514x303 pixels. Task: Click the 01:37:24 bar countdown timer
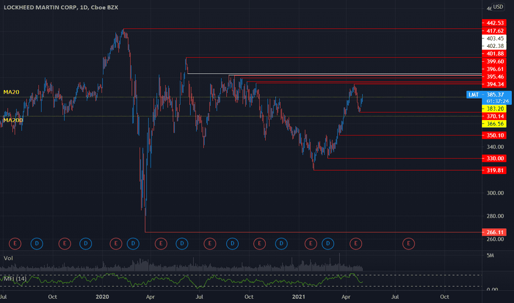[x=497, y=101]
